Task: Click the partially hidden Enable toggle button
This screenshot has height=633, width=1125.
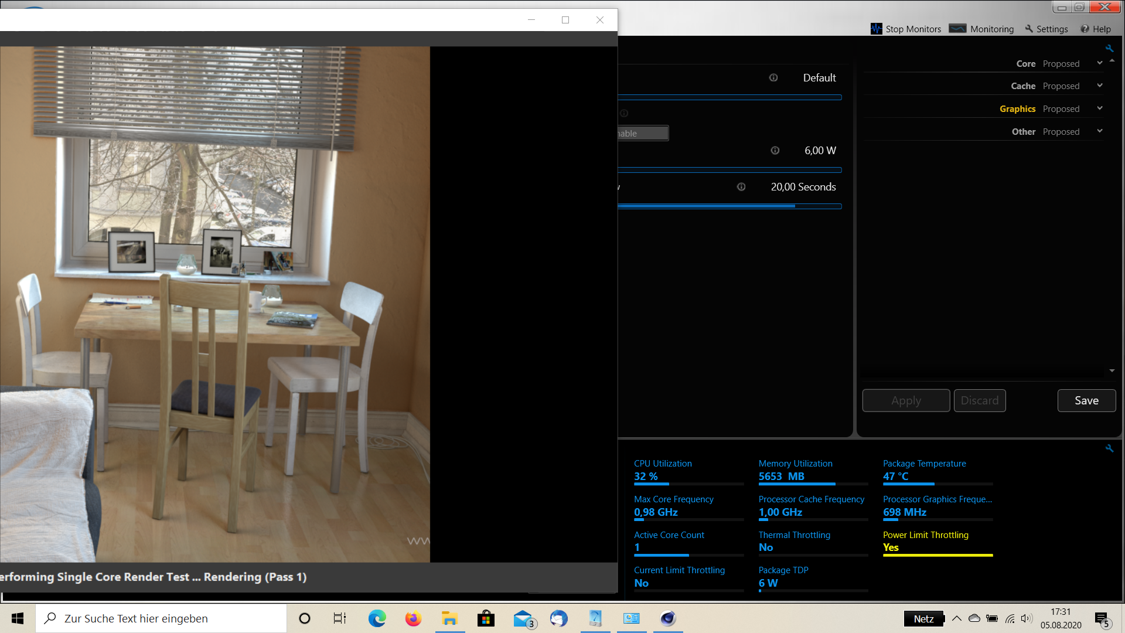Action: pos(643,134)
